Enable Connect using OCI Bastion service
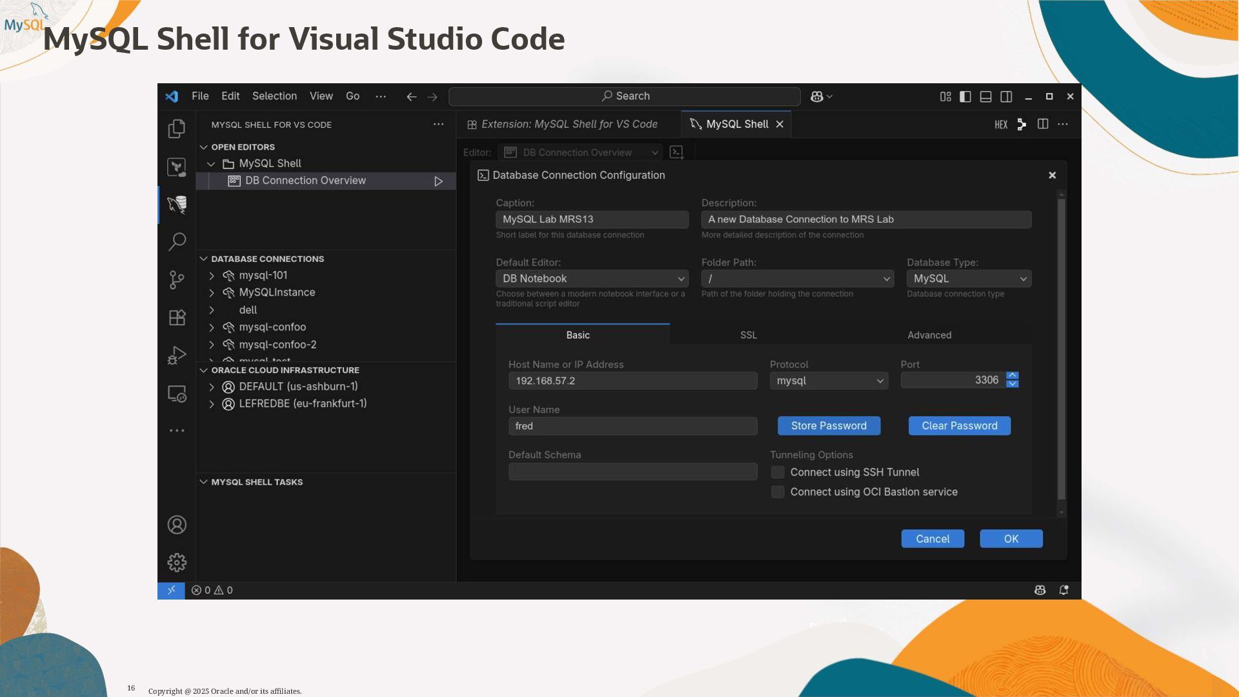 tap(778, 492)
